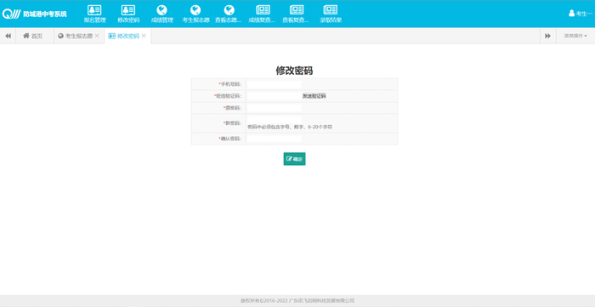Open 查看复查 from the top navigation
Image resolution: width=595 pixels, height=307 pixels.
point(297,14)
